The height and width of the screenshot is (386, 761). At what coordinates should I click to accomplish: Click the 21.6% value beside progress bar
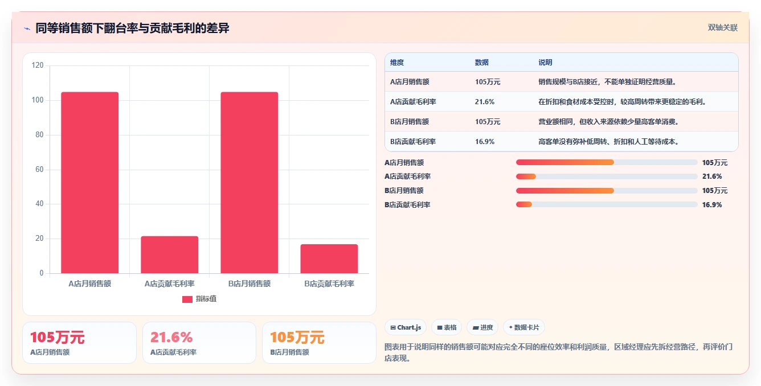coord(712,176)
